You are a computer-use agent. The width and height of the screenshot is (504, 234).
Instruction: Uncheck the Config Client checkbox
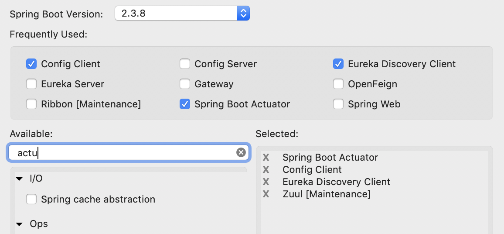[31, 64]
